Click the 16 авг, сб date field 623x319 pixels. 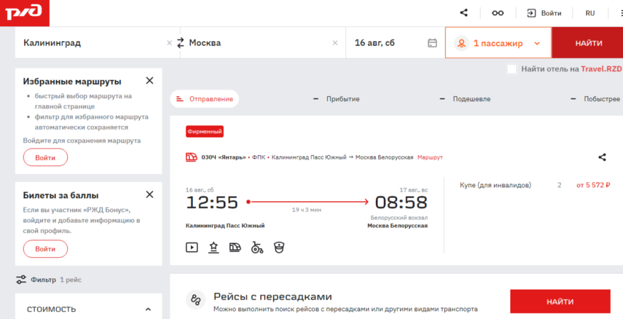point(395,43)
